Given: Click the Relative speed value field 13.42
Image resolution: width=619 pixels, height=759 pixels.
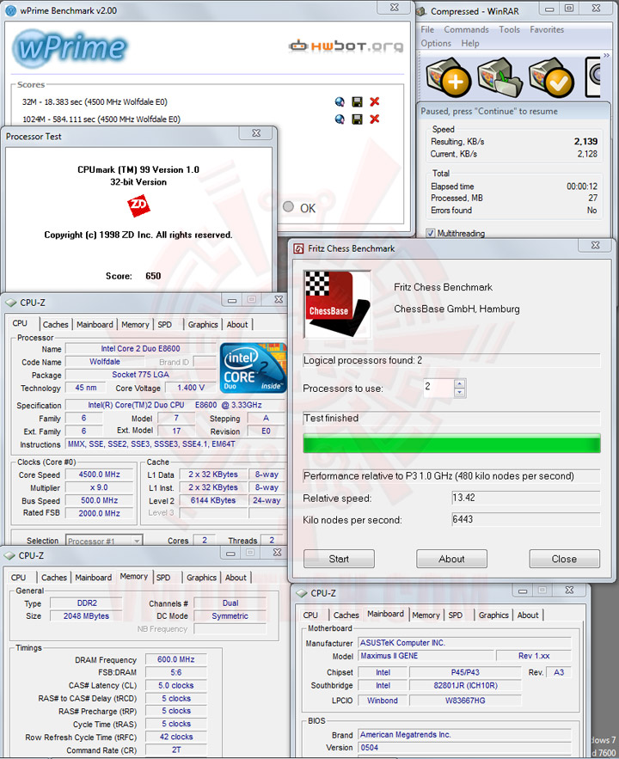Looking at the screenshot, I should point(525,498).
